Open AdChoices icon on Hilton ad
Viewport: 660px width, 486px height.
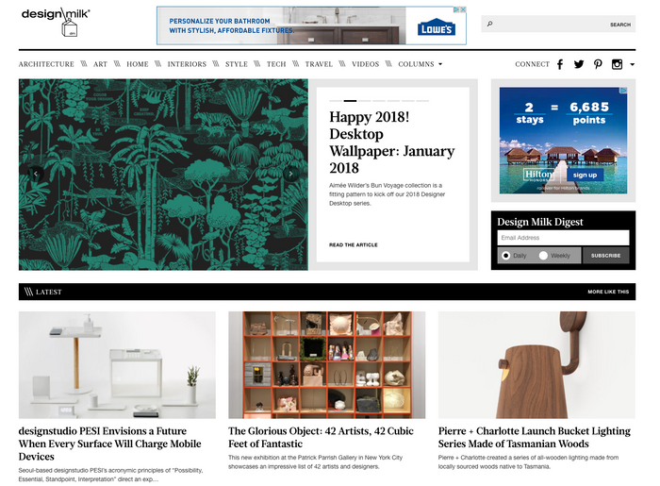pos(624,91)
